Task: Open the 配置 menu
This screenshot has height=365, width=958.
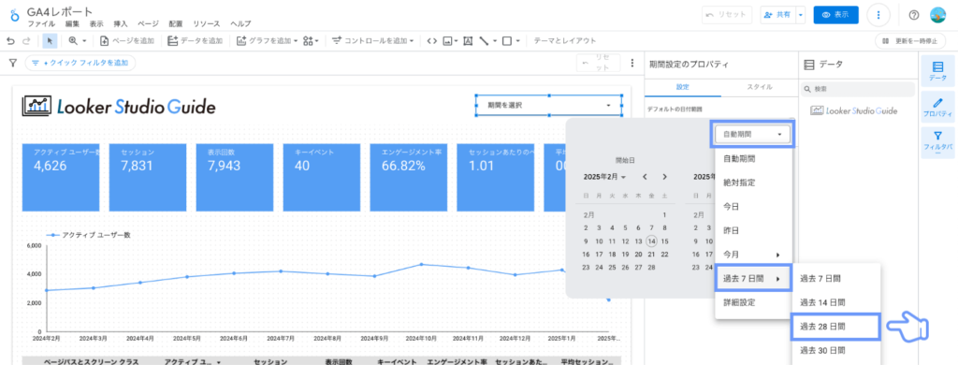Action: pos(176,23)
